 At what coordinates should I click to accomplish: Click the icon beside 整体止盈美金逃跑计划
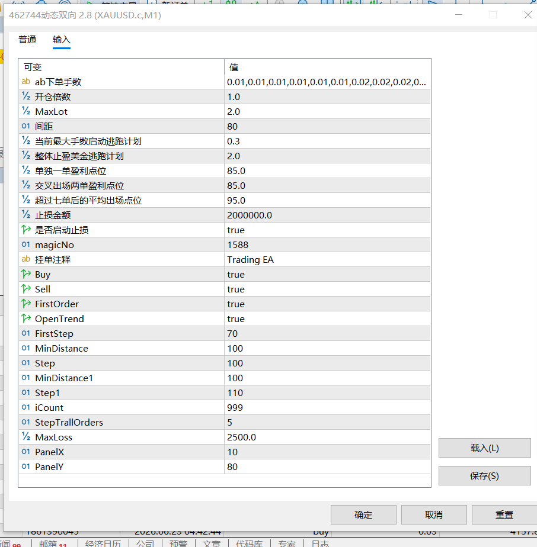pos(26,156)
